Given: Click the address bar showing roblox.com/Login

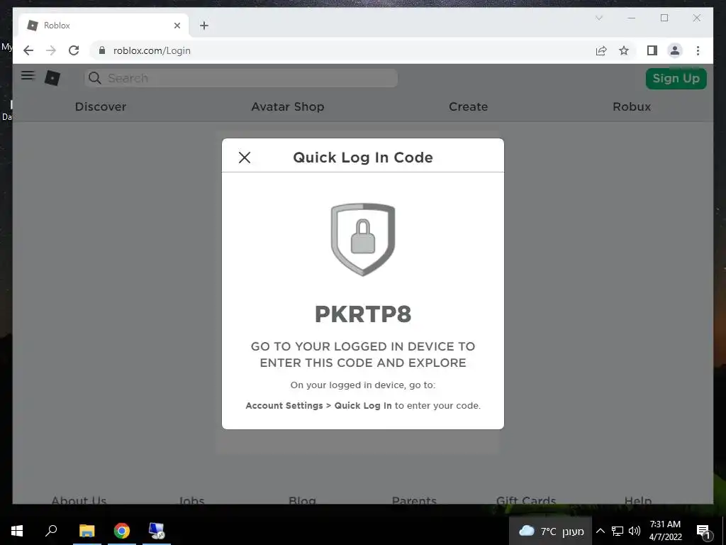Looking at the screenshot, I should pos(342,50).
